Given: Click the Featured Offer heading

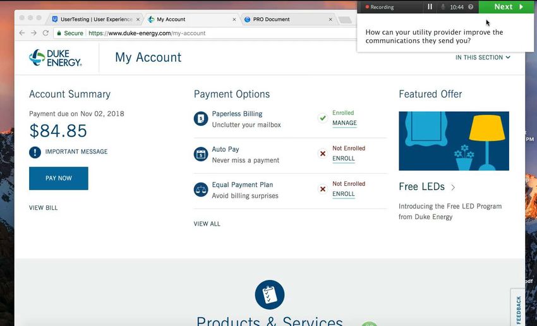Looking at the screenshot, I should click(430, 94).
